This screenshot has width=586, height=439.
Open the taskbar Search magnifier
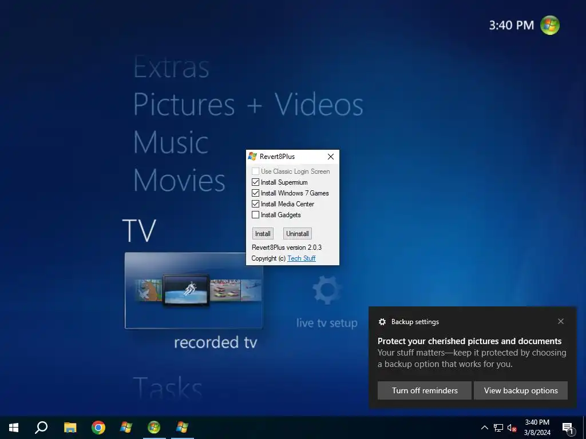coord(41,428)
